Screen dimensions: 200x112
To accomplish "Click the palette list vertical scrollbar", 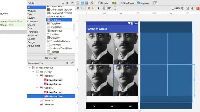I will click(74, 27).
